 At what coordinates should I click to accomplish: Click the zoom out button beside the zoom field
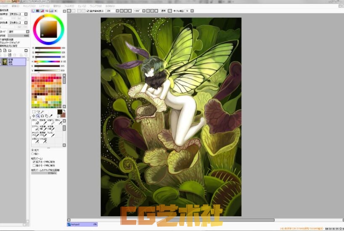pyautogui.click(x=122, y=11)
